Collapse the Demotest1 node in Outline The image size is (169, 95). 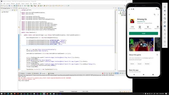pyautogui.click(x=119, y=13)
